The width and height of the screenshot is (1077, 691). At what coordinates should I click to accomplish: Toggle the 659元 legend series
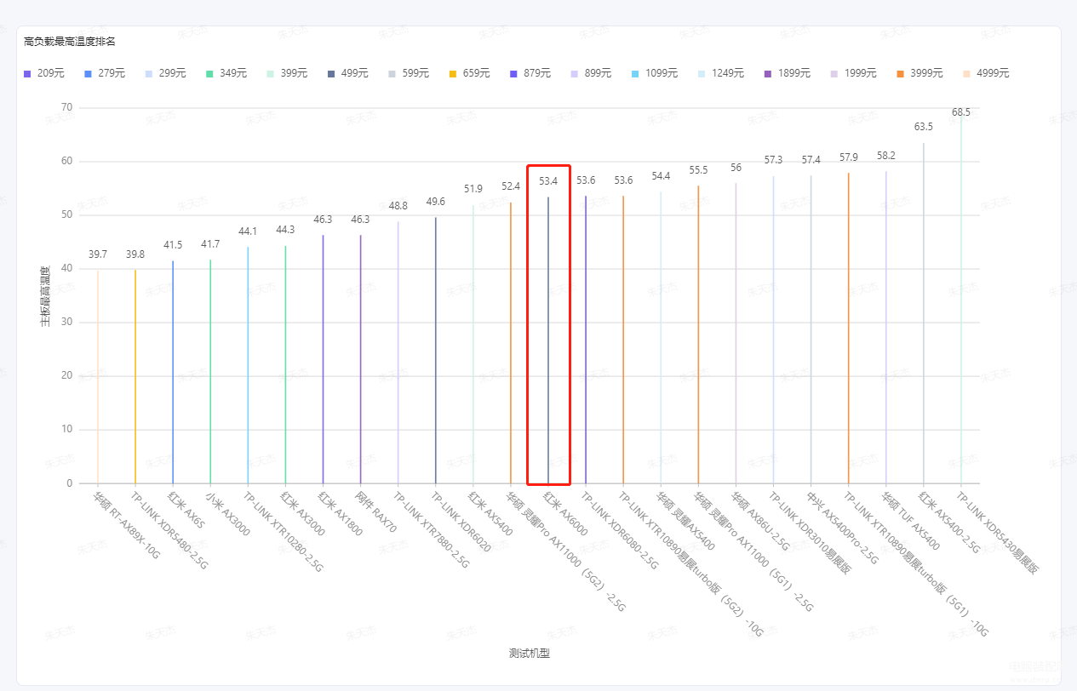pyautogui.click(x=470, y=73)
